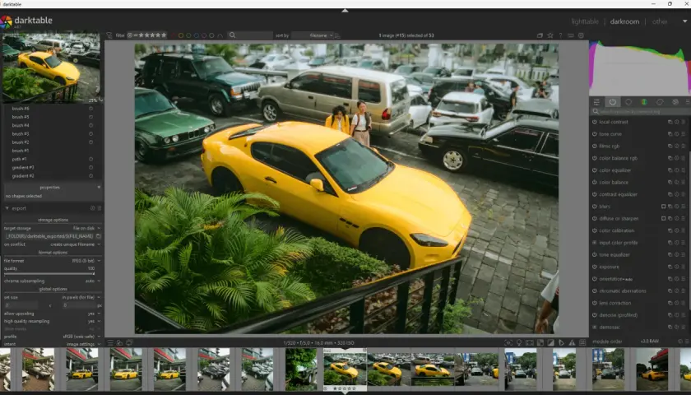Viewport: 691px width, 395px height.
Task: Open the color modules group tab
Action: click(x=644, y=102)
